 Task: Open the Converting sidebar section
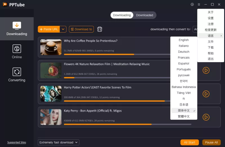17,75
